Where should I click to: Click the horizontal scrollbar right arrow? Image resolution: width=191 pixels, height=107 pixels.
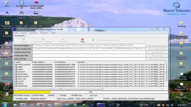[x=162, y=89]
